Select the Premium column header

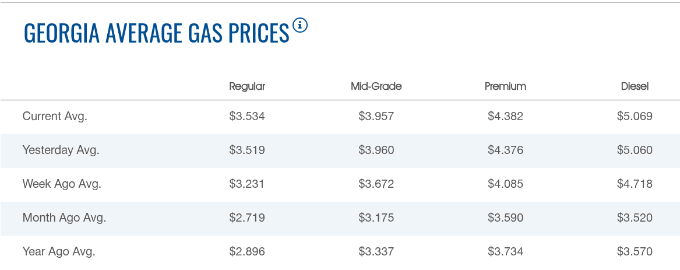pyautogui.click(x=505, y=86)
